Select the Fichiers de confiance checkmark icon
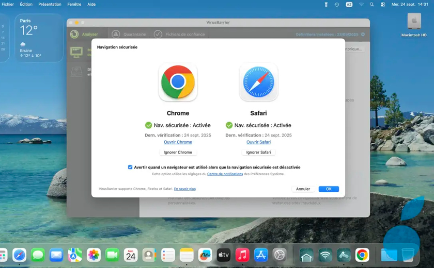Image resolution: width=434 pixels, height=268 pixels. (158, 35)
